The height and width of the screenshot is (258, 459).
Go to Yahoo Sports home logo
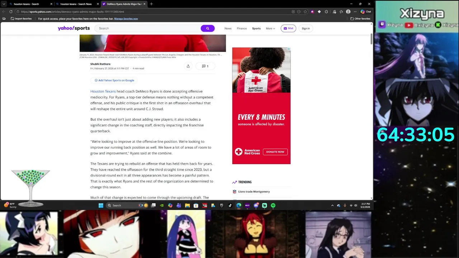(74, 28)
